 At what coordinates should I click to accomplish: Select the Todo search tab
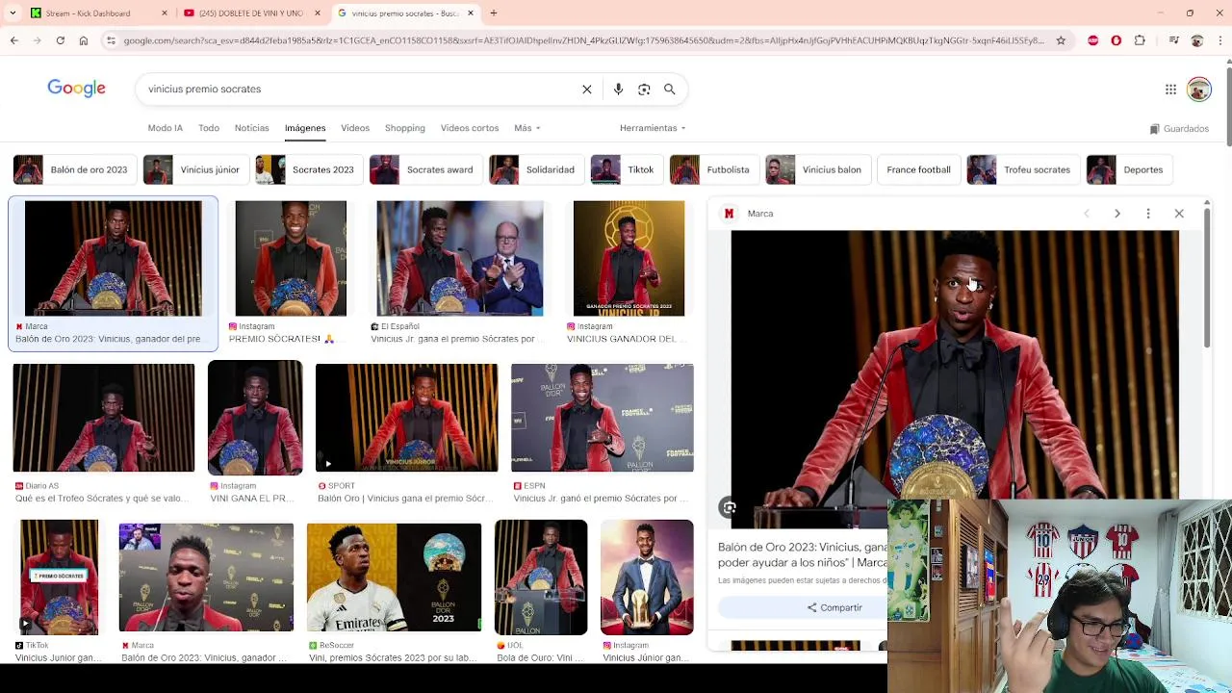coord(209,128)
